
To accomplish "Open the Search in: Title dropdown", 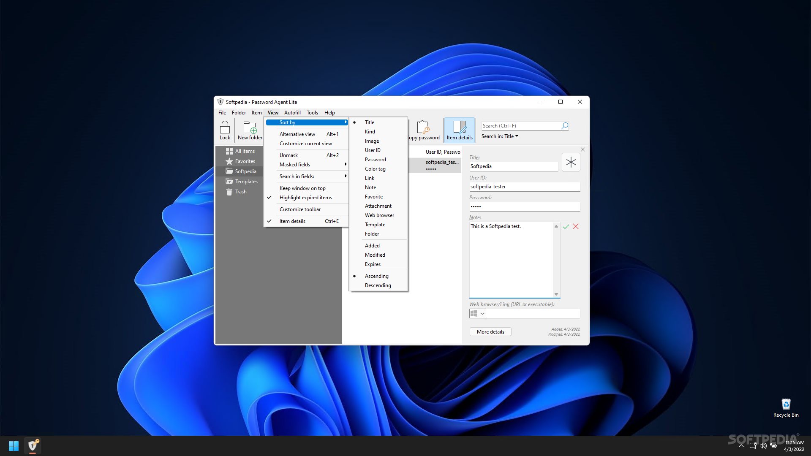I will (x=500, y=136).
